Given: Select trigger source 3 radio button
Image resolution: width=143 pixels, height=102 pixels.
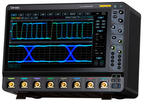Looking at the screenshot, I should point(96,38).
